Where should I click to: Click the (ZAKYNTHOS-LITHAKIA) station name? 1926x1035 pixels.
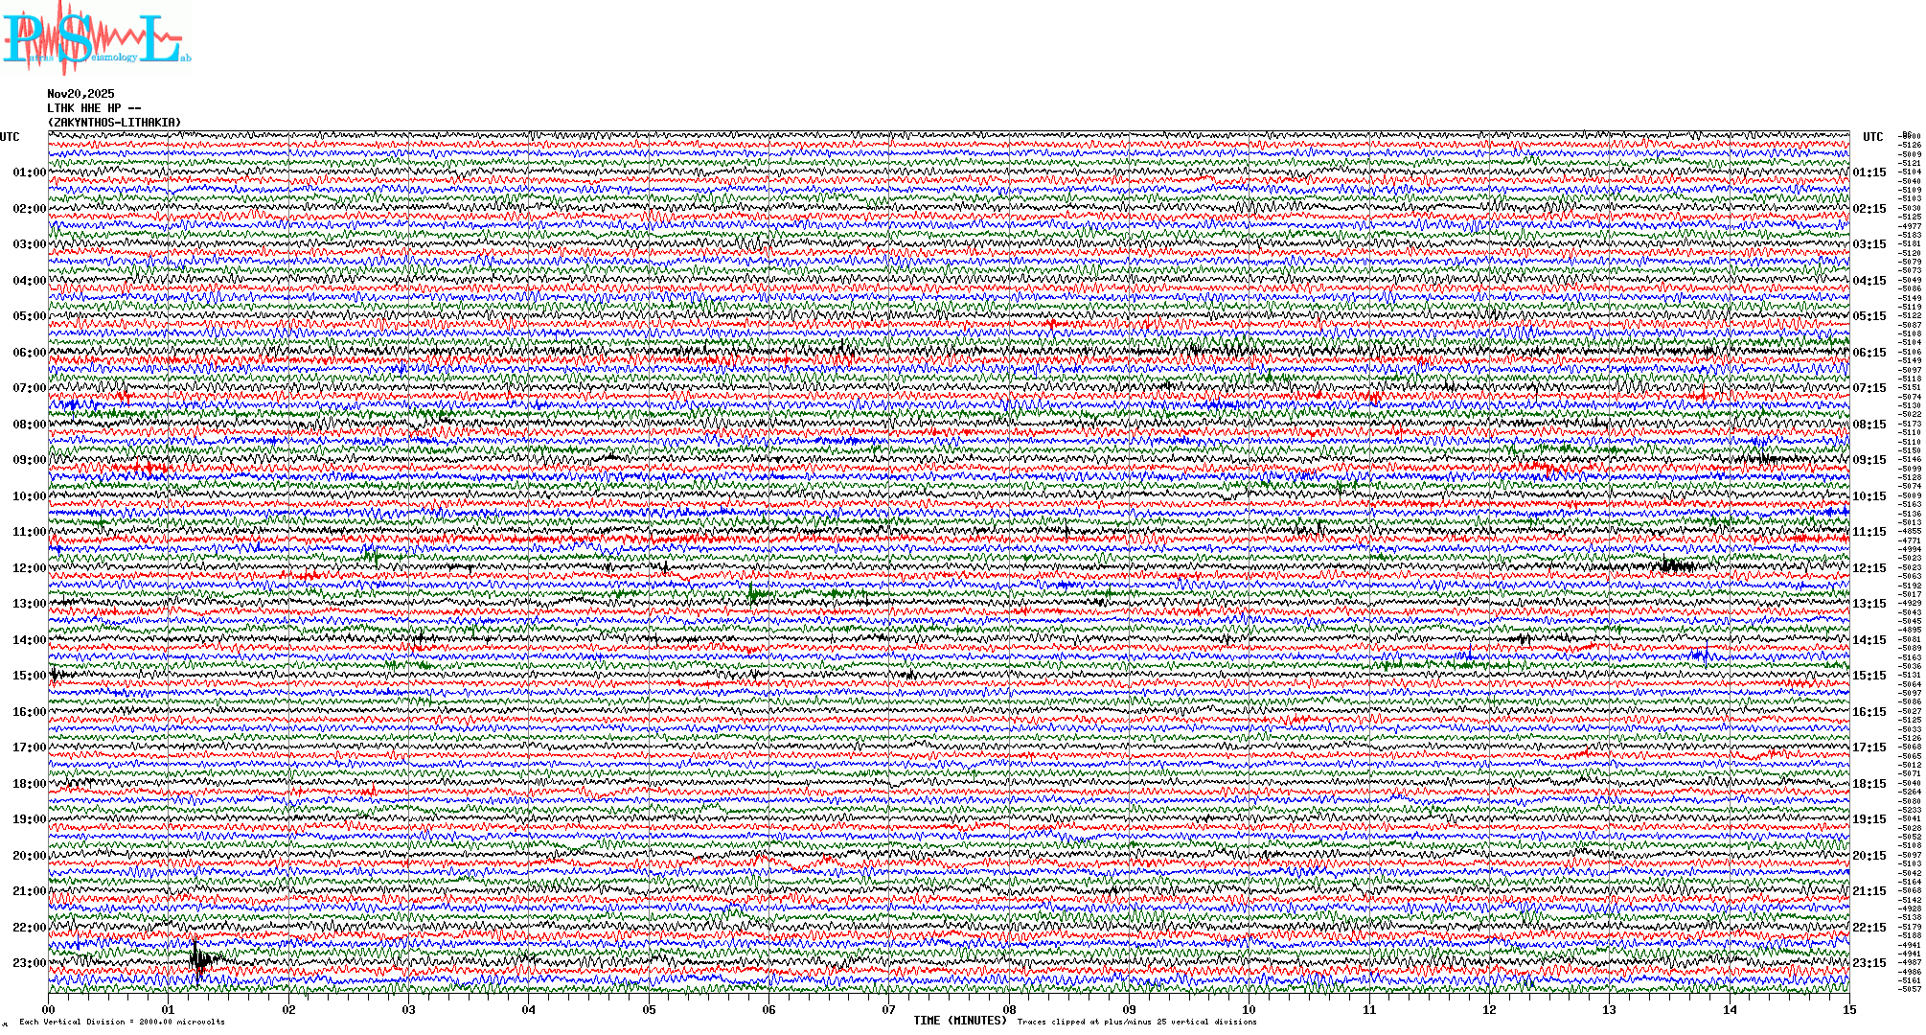tap(114, 123)
